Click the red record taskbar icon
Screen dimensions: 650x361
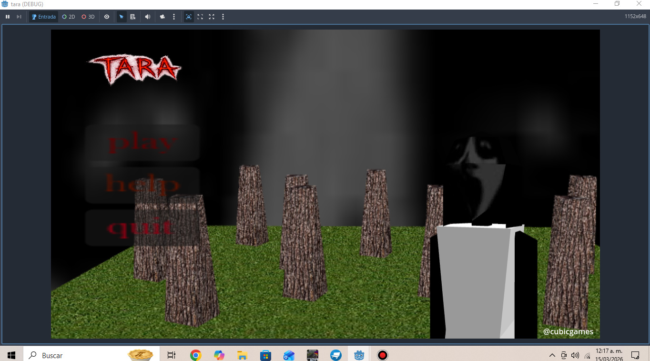pos(383,355)
